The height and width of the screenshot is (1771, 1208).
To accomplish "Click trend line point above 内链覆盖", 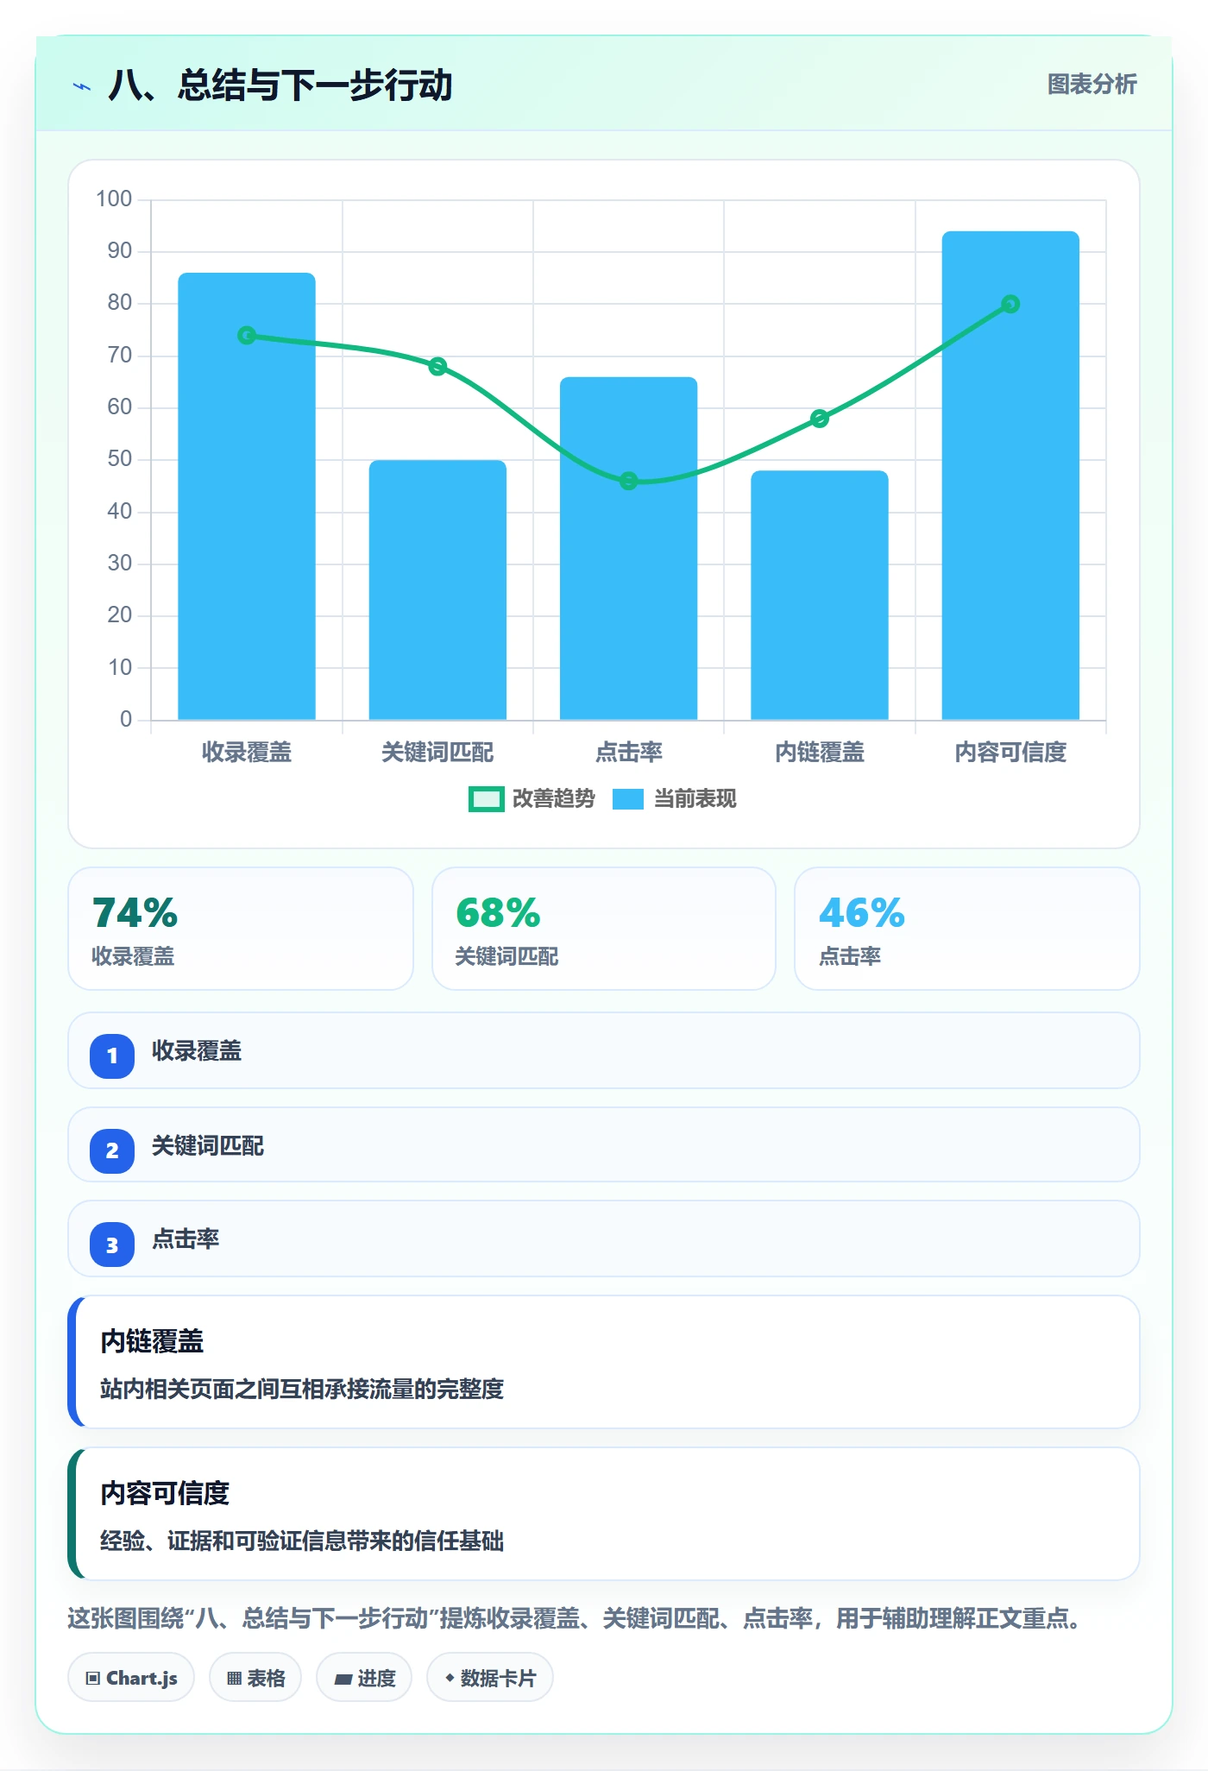I will pyautogui.click(x=820, y=419).
